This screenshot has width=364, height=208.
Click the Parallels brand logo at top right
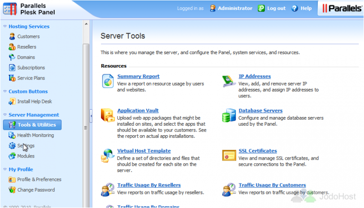pyautogui.click(x=342, y=9)
